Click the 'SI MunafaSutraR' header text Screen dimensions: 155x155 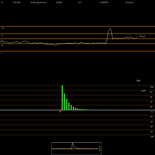click(x=38, y=2)
